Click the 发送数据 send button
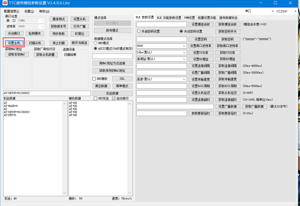 click(x=113, y=93)
